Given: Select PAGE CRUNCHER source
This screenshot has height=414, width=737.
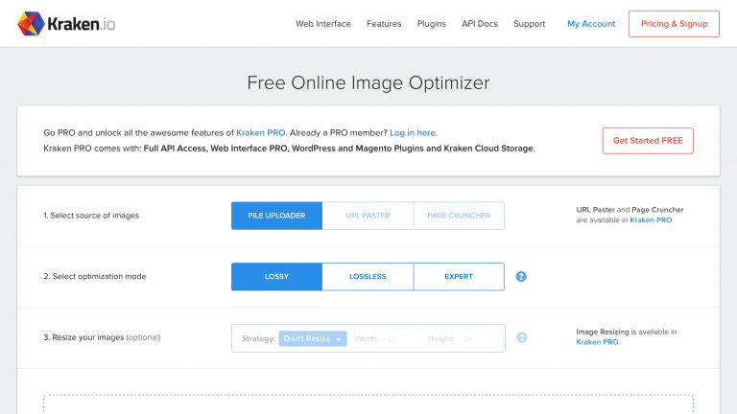Looking at the screenshot, I should pyautogui.click(x=459, y=216).
